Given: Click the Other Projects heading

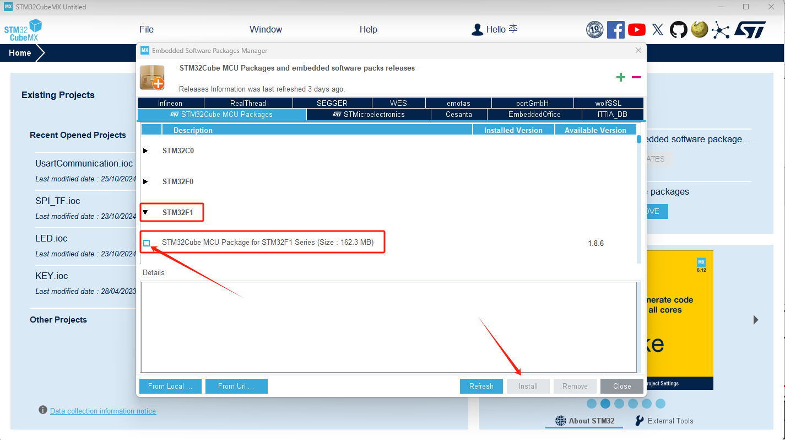Looking at the screenshot, I should 58,320.
